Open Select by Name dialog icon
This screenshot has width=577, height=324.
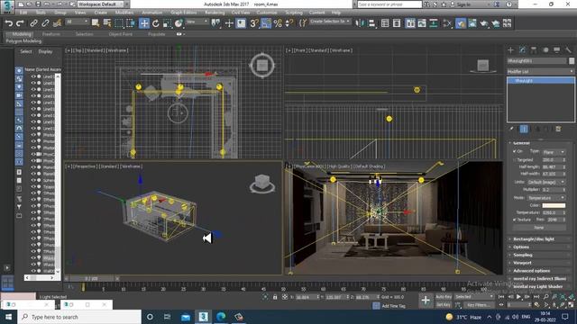[107, 23]
